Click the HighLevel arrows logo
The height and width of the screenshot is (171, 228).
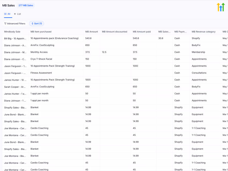221,7
